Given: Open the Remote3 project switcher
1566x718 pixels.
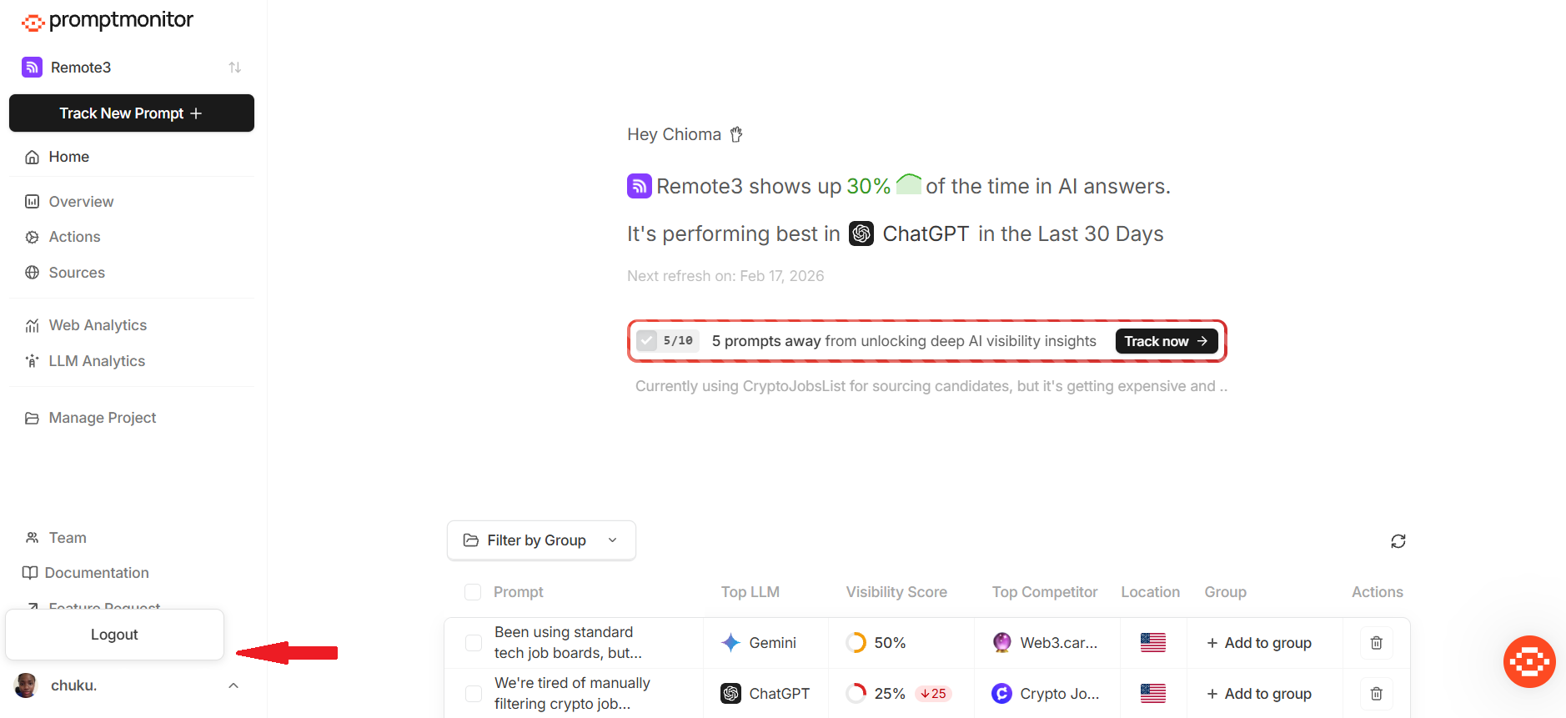Looking at the screenshot, I should pos(131,68).
